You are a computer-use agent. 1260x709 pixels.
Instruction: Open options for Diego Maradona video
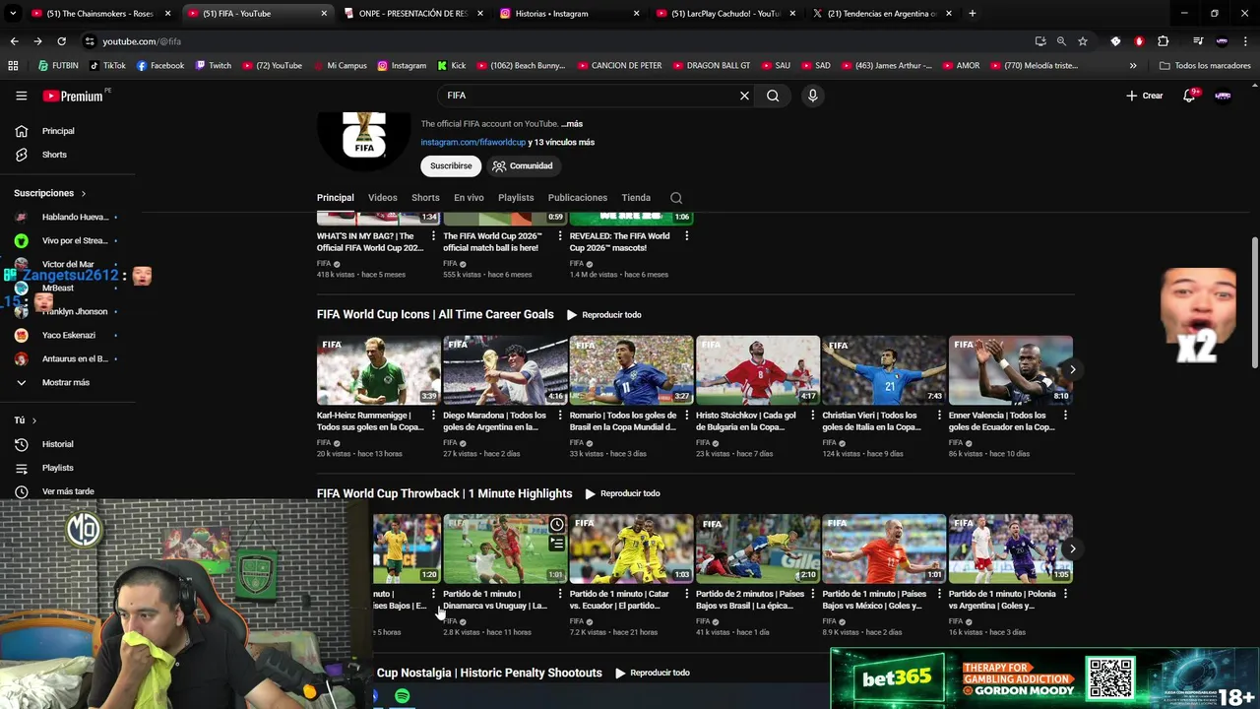click(560, 416)
